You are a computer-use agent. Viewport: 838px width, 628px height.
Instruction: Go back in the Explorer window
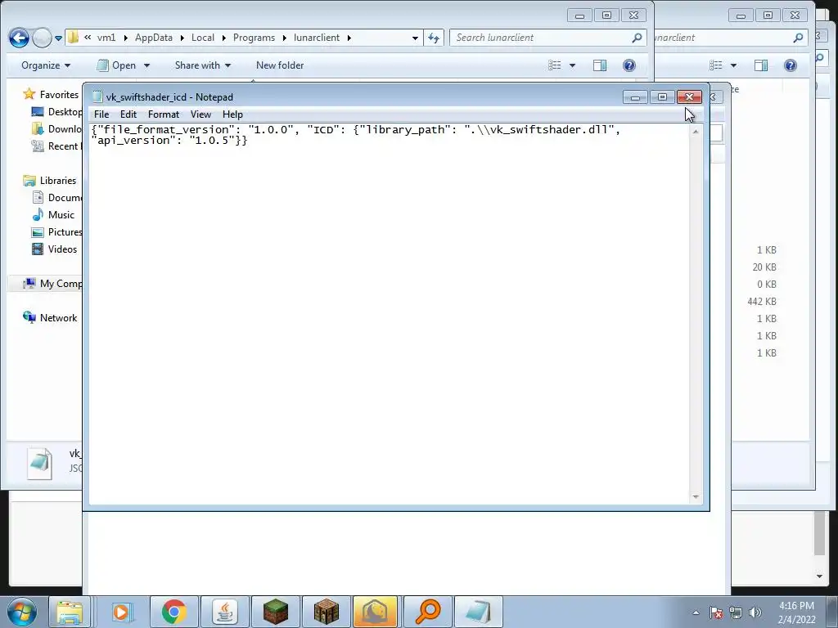click(20, 38)
